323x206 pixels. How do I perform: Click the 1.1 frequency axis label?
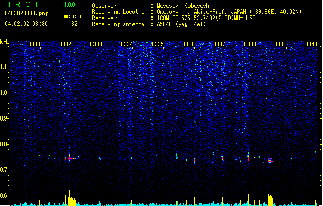click(x=4, y=67)
